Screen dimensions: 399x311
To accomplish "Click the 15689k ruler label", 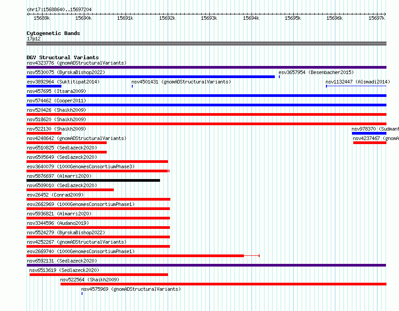I will pyautogui.click(x=42, y=18).
